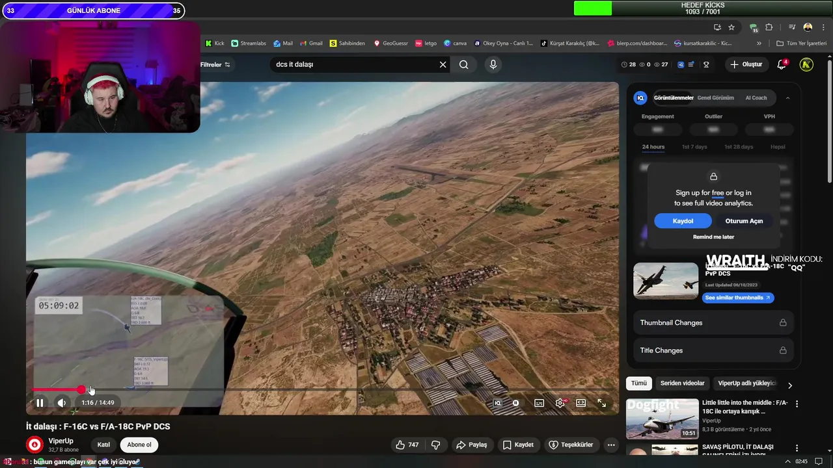The image size is (833, 468).
Task: Open the Filtreler filter options
Action: click(x=215, y=64)
